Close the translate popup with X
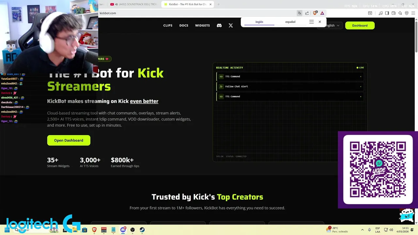 [x=320, y=22]
